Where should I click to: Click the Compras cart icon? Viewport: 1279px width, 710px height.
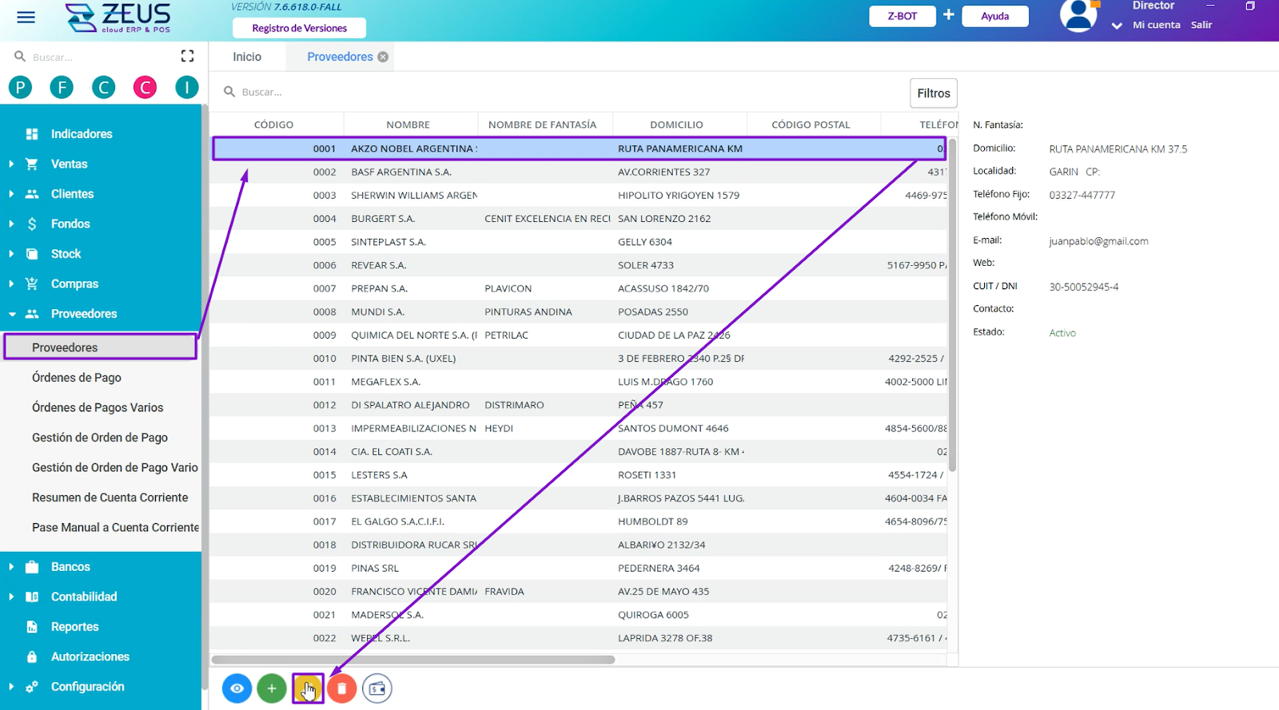[32, 284]
